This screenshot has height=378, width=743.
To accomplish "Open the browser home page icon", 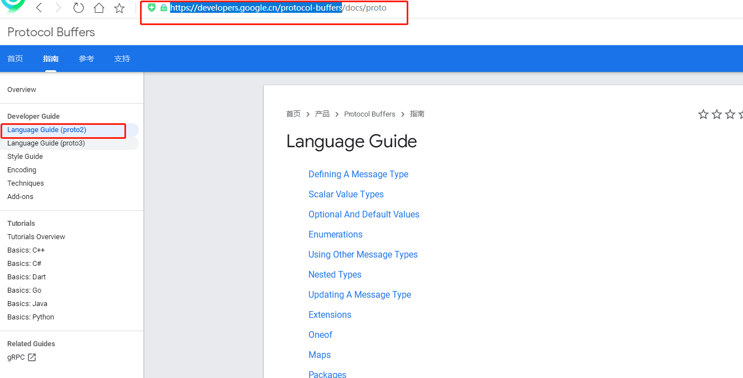I will (99, 8).
